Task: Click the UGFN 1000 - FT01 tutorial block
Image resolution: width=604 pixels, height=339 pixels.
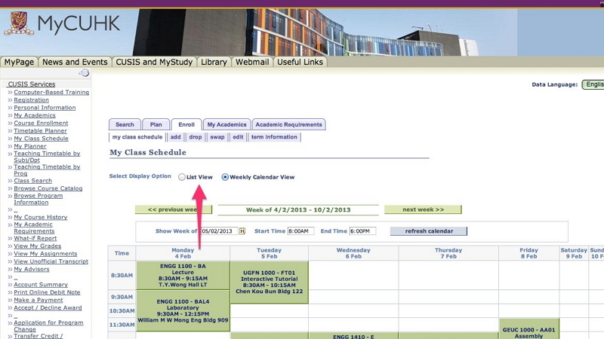Action: (270, 282)
